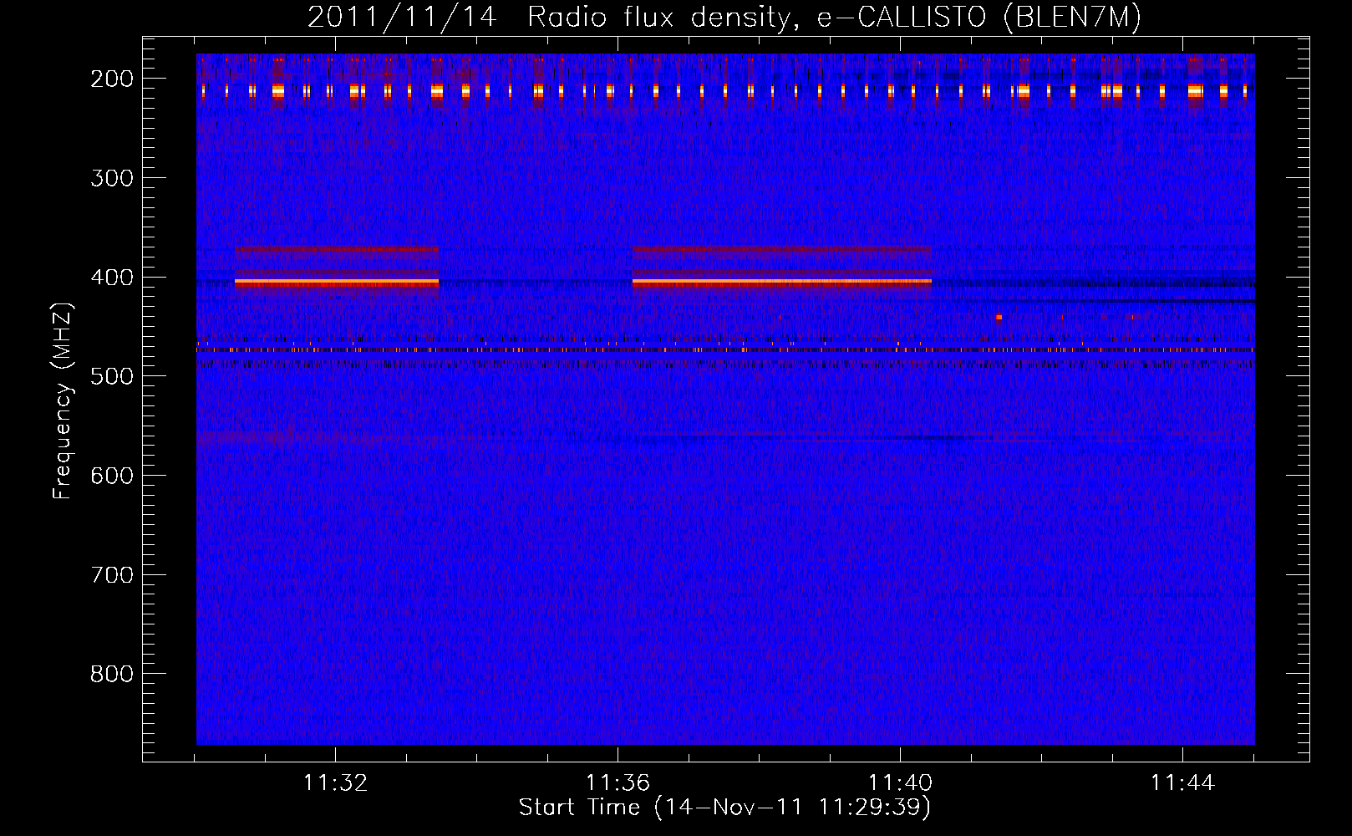Click the 500 frequency tick label
This screenshot has width=1352, height=836.
[111, 376]
